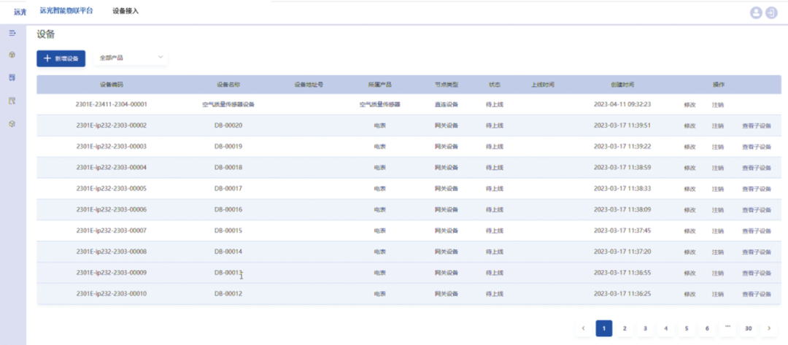Open the 设备接入 top navigation tab
The height and width of the screenshot is (345, 788).
coord(125,12)
